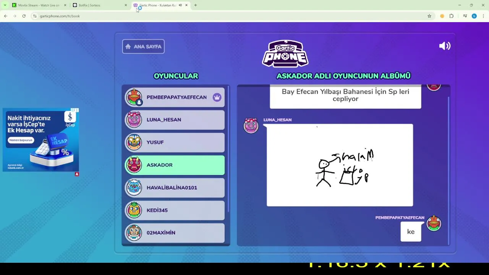Select player KEDİ345 in list

click(x=175, y=210)
